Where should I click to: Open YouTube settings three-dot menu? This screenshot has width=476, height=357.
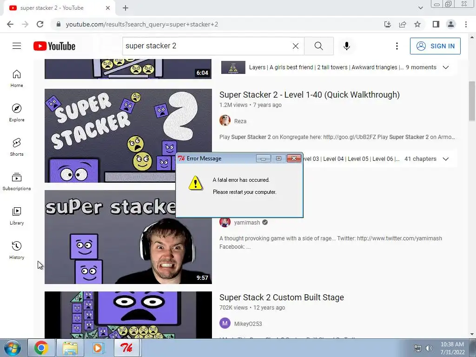coord(397,46)
